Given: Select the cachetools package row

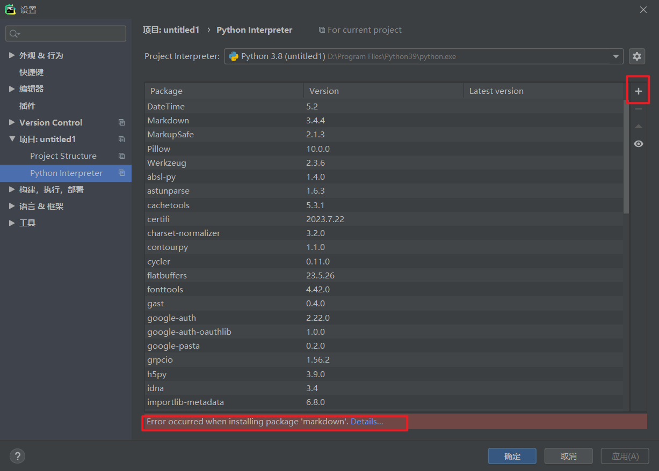Looking at the screenshot, I should click(x=384, y=205).
